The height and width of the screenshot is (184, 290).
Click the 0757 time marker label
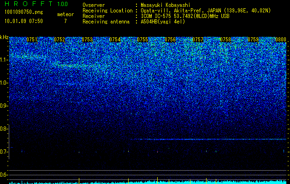click(198, 40)
